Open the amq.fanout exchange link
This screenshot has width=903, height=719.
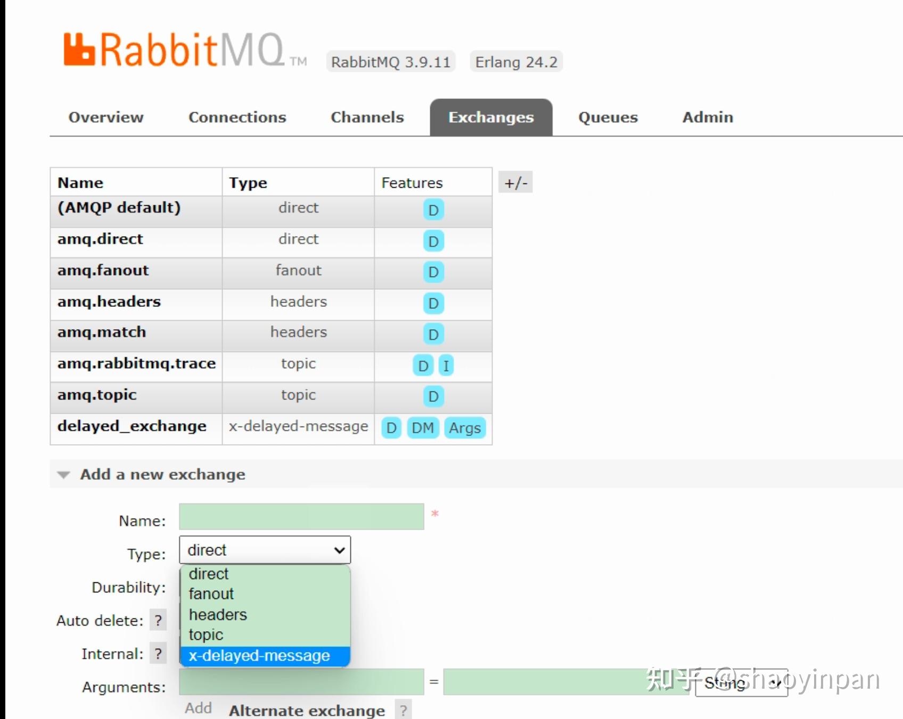tap(103, 270)
